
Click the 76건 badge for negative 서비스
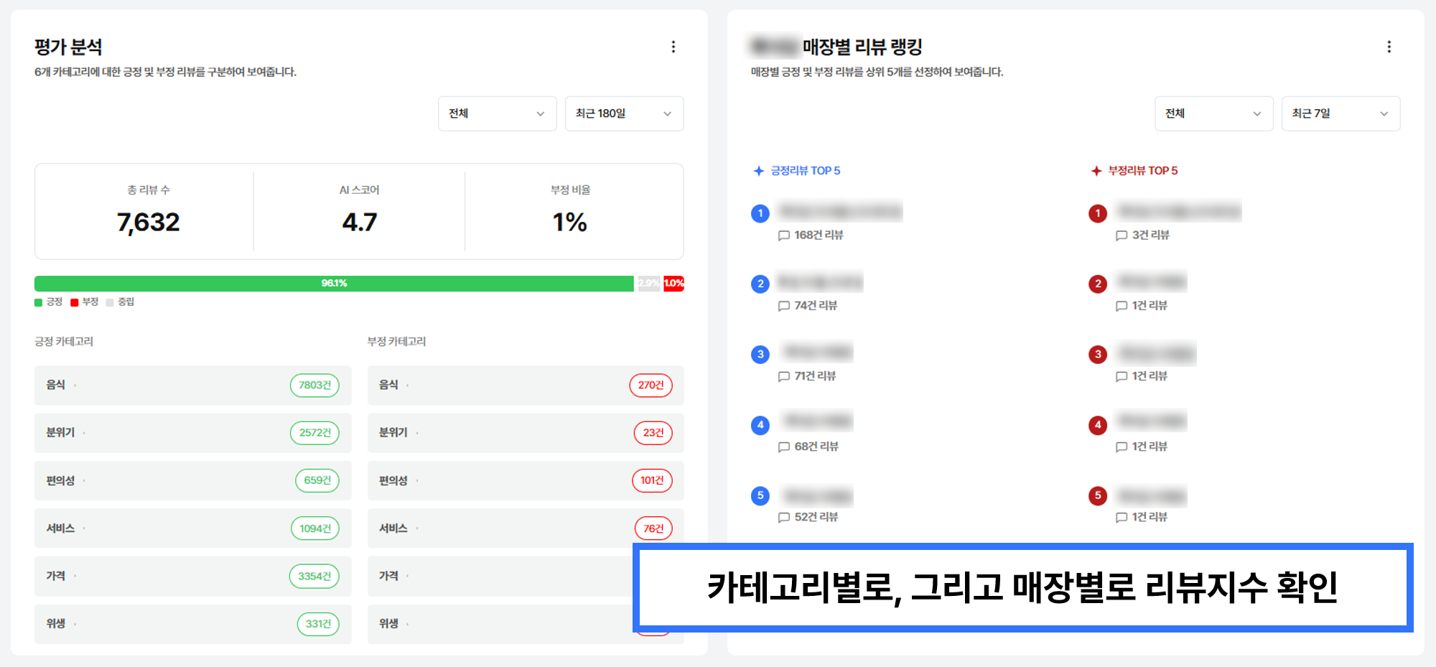653,528
